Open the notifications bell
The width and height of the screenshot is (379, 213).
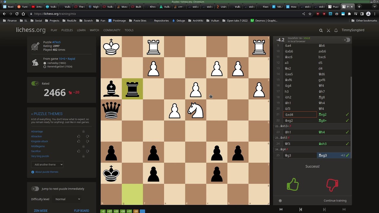[x=336, y=30]
